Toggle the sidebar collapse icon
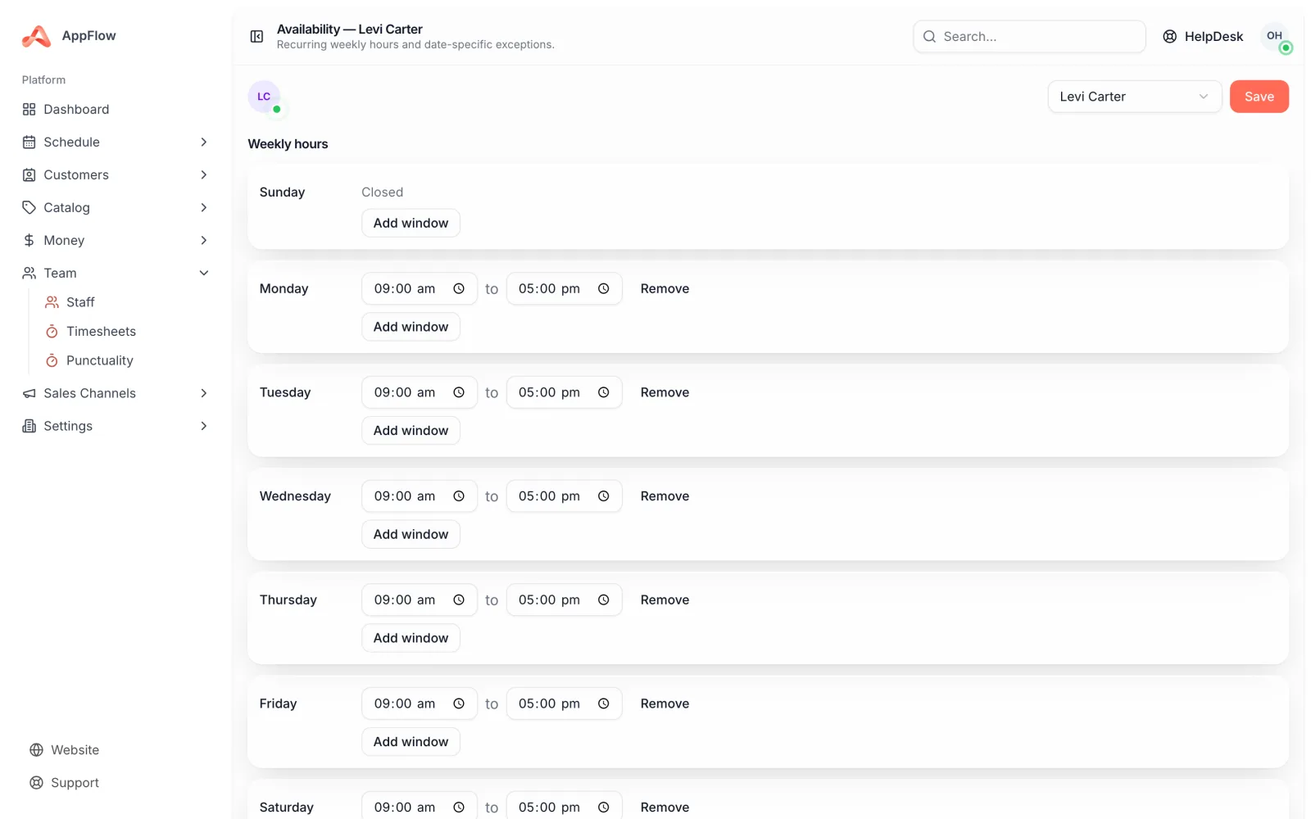Viewport: 1311px width, 819px height. pyautogui.click(x=256, y=36)
